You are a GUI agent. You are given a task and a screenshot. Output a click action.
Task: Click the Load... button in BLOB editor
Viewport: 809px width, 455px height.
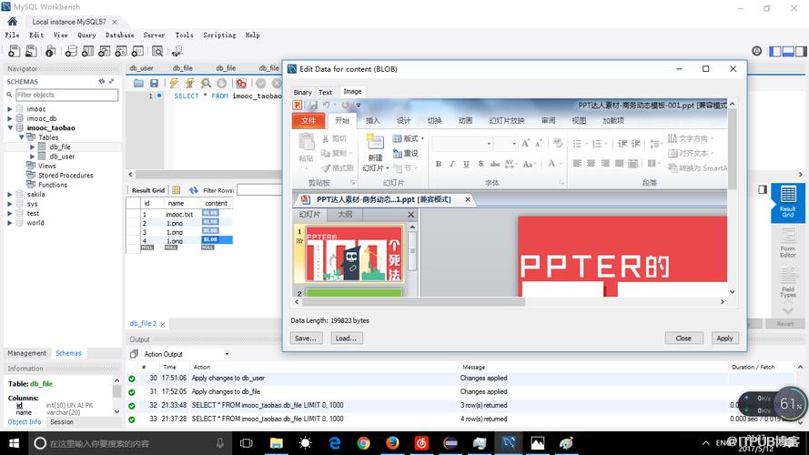tap(346, 339)
